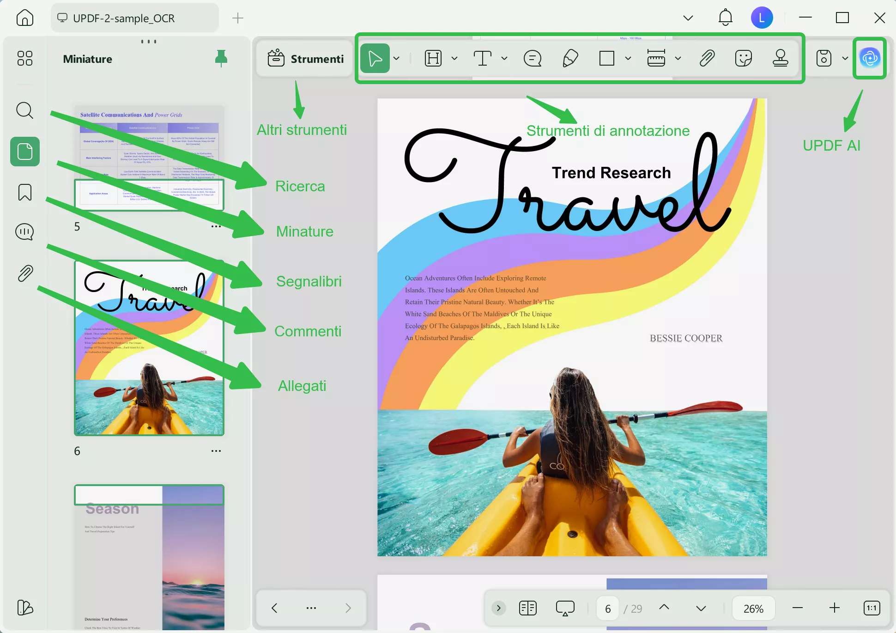Expand the text tool dropdown arrow
The image size is (896, 633).
(x=504, y=58)
